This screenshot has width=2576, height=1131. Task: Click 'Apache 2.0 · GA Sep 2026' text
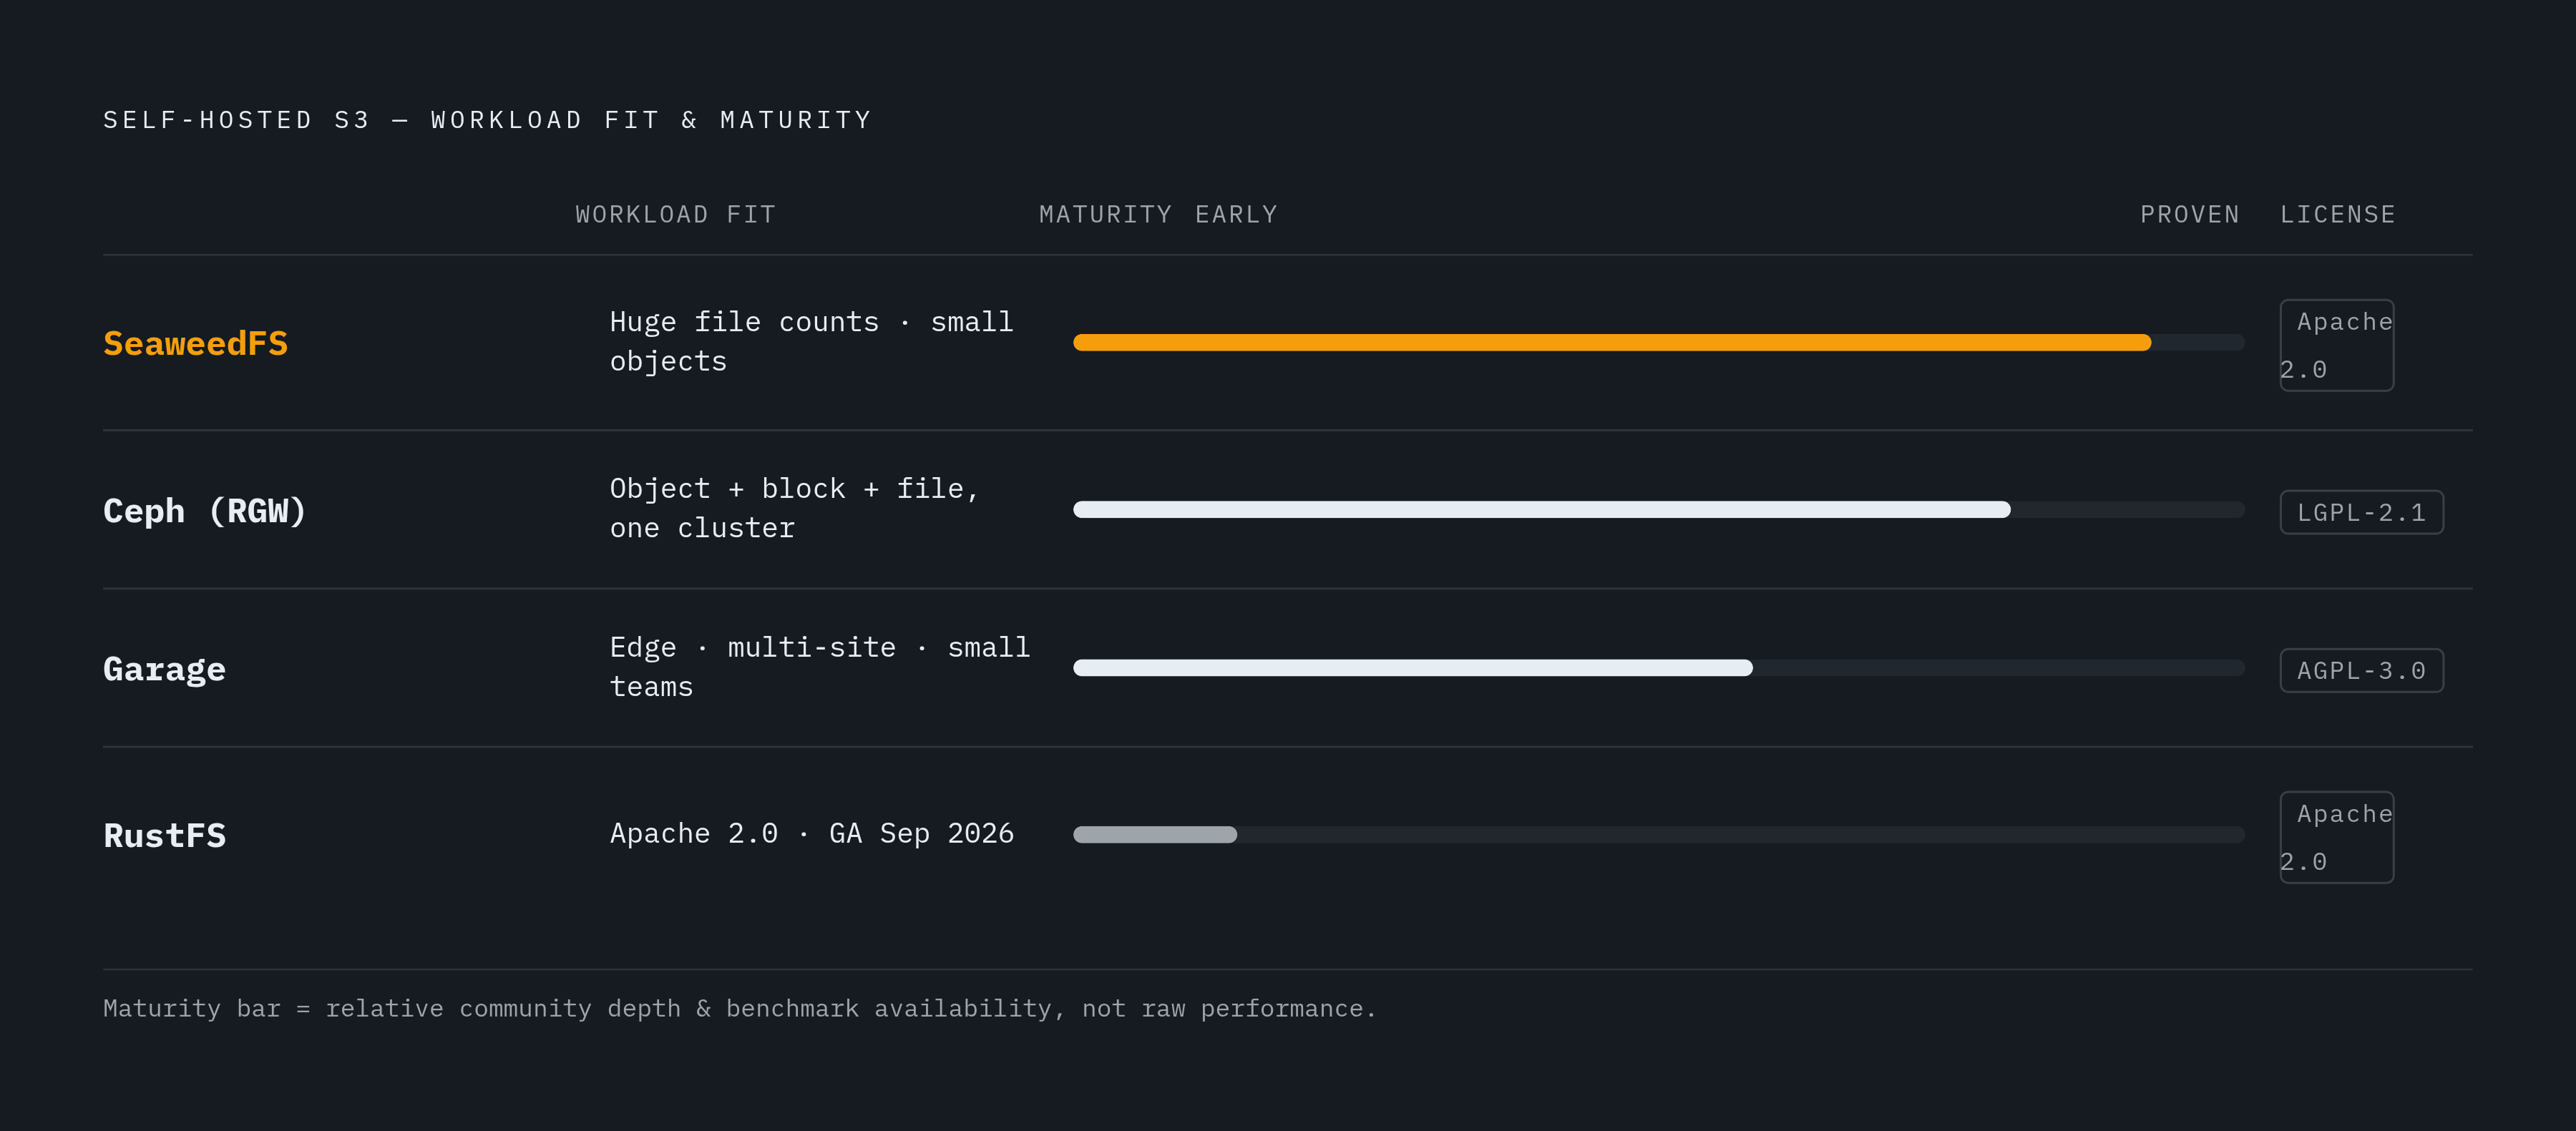[x=812, y=833]
